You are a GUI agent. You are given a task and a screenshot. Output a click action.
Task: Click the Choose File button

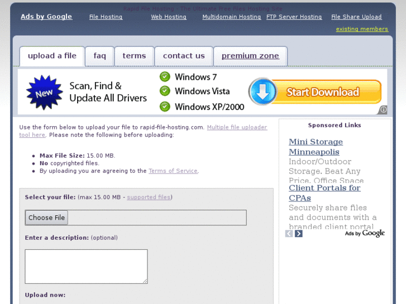pos(46,218)
